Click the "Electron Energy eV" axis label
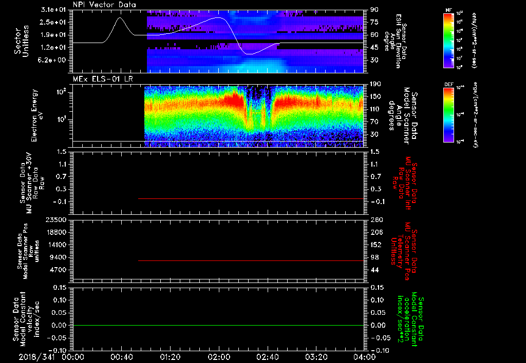Screen dimensions: 526x363 point(37,115)
